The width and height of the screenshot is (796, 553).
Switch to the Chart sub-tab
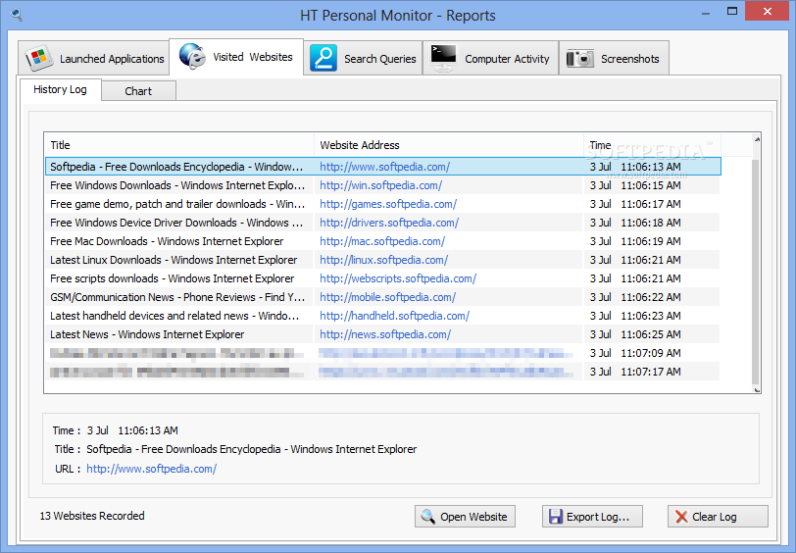coord(138,91)
